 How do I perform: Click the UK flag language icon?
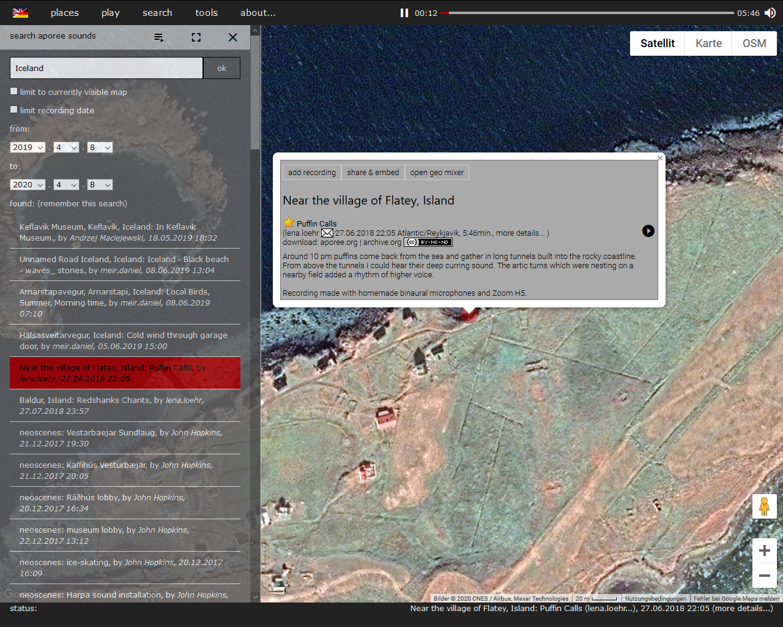coord(20,13)
